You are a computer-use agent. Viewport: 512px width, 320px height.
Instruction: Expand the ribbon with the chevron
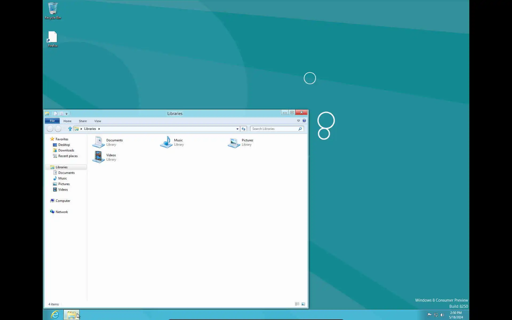[x=298, y=121]
